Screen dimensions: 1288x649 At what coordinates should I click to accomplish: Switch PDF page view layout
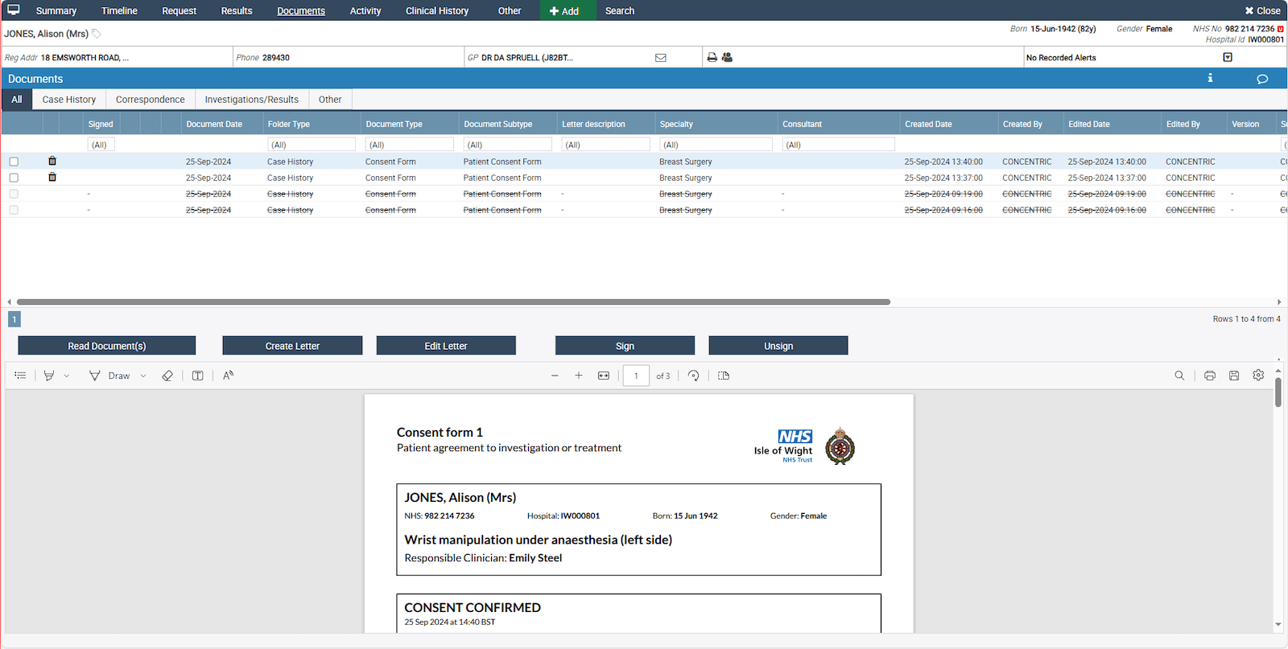tap(724, 376)
